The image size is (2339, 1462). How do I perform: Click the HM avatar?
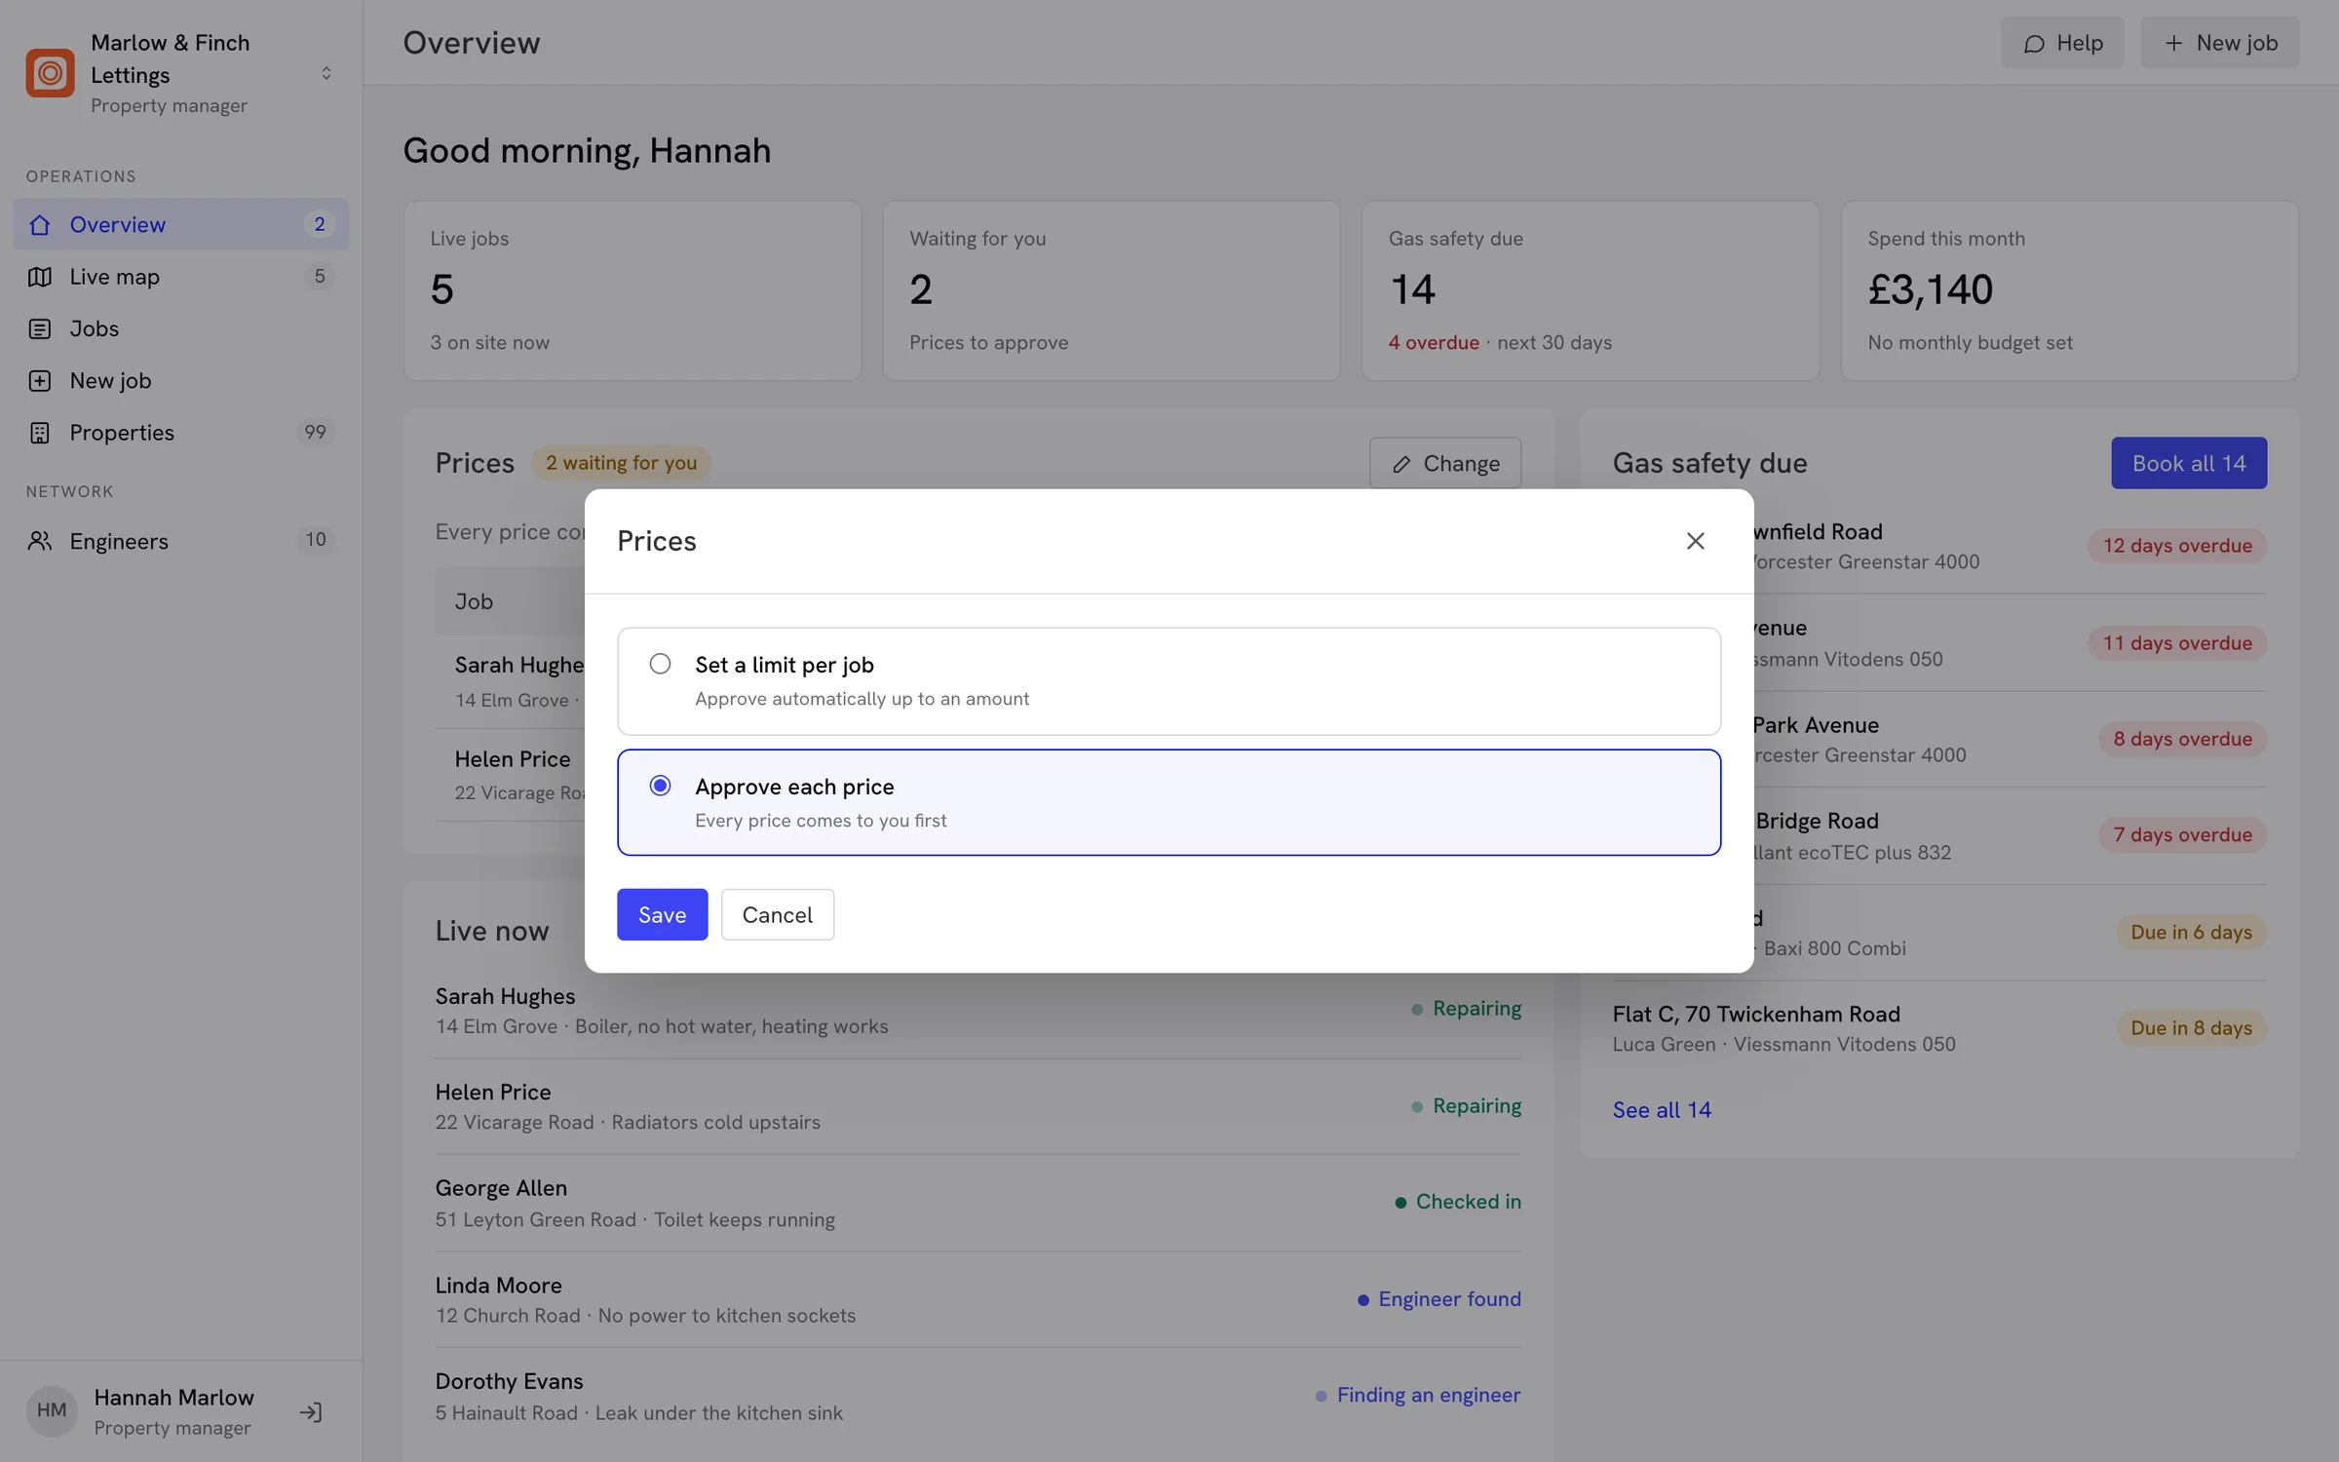52,1411
